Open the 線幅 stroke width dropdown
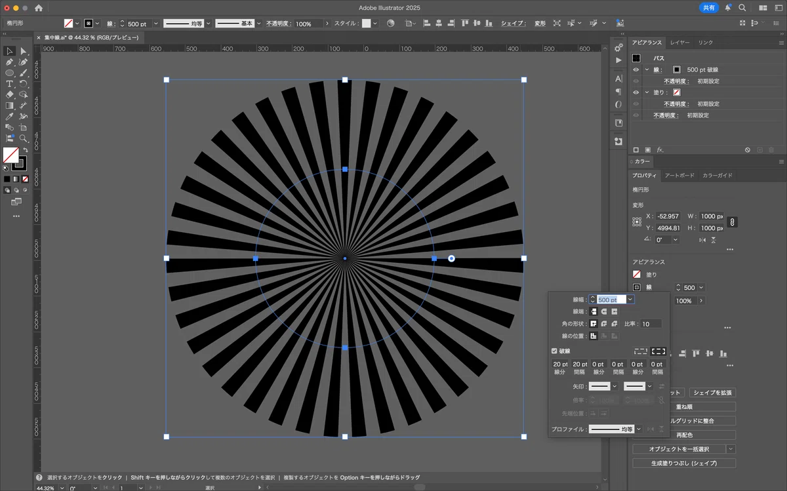Viewport: 787px width, 491px height. pos(630,300)
